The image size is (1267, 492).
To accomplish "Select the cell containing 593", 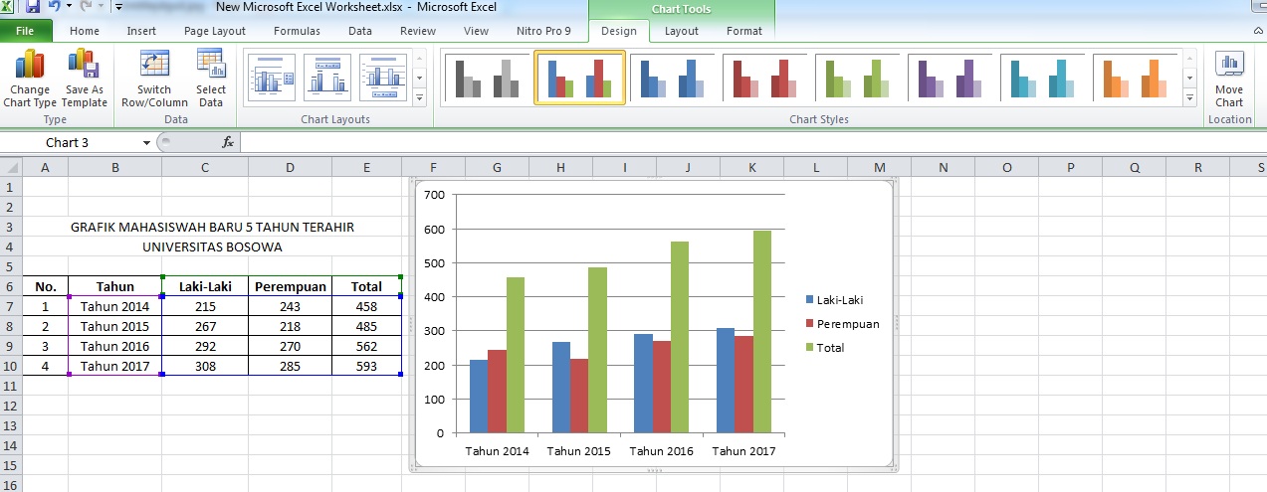I will tap(366, 366).
